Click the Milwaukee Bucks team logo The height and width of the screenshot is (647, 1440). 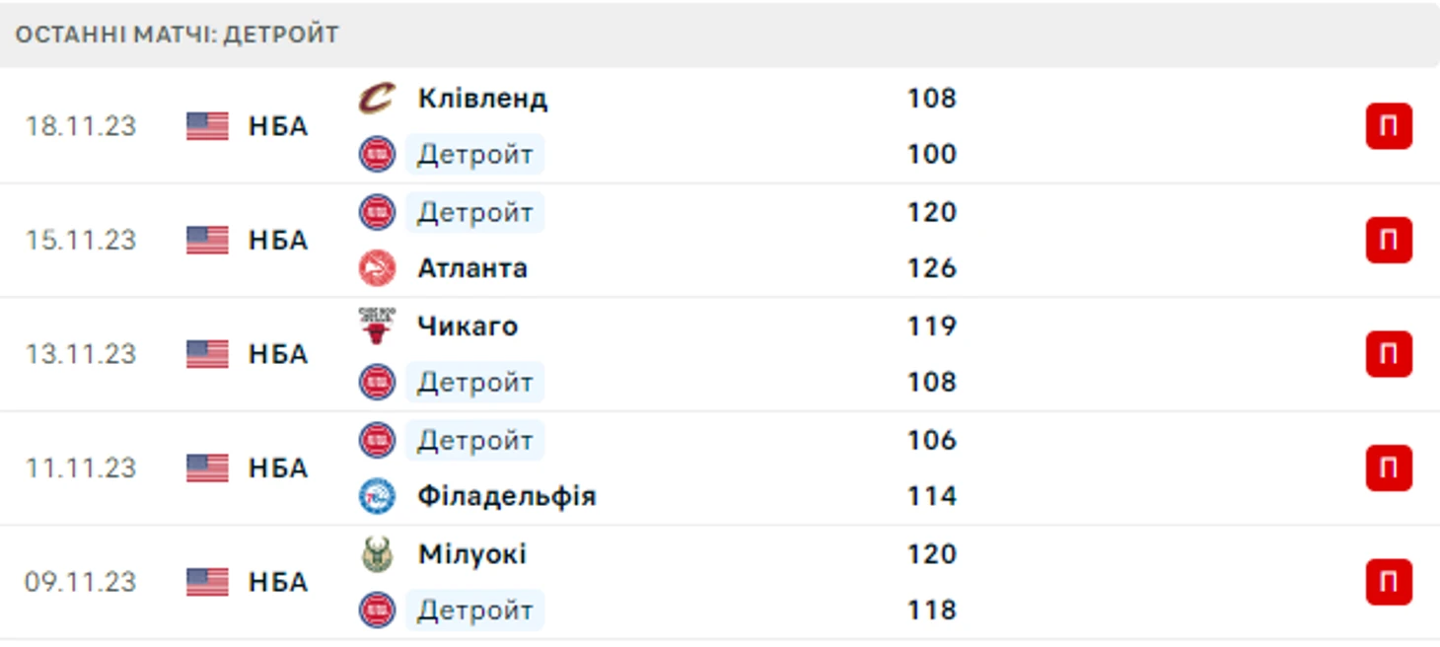377,554
